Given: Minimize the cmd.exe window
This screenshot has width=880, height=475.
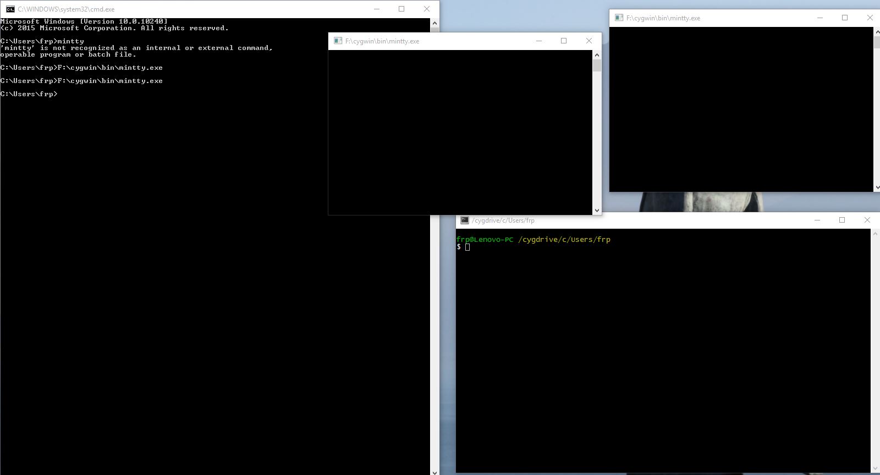Looking at the screenshot, I should pos(377,9).
